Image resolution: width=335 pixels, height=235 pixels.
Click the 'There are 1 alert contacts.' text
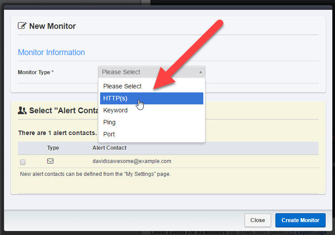[57, 133]
